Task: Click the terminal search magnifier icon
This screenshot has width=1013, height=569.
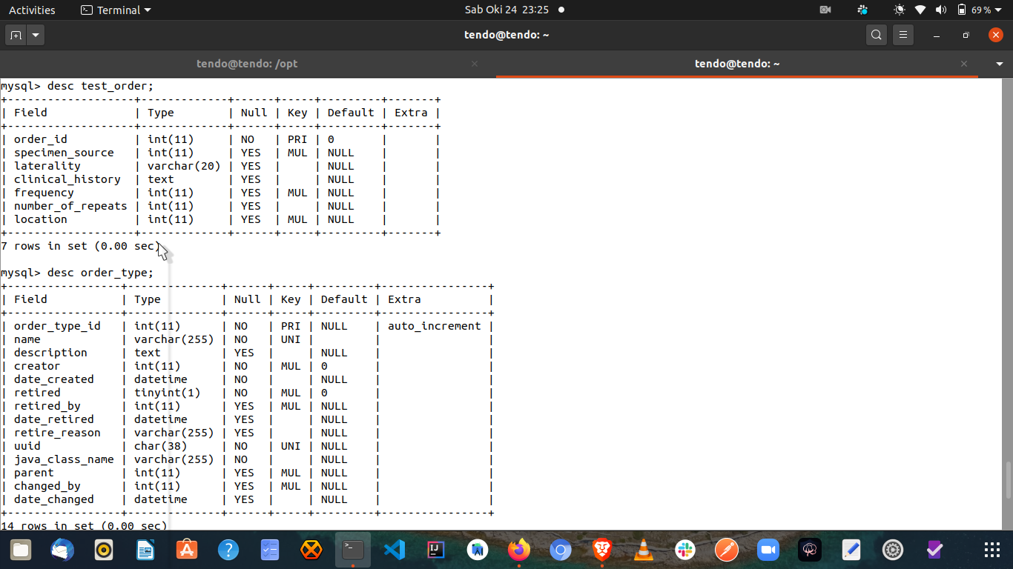Action: 877,35
